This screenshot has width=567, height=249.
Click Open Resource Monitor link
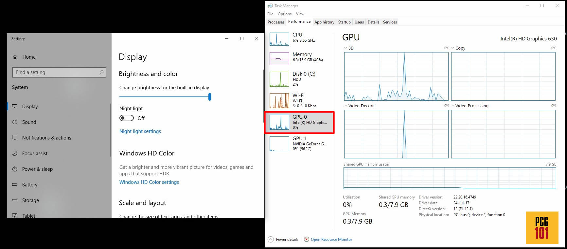331,240
